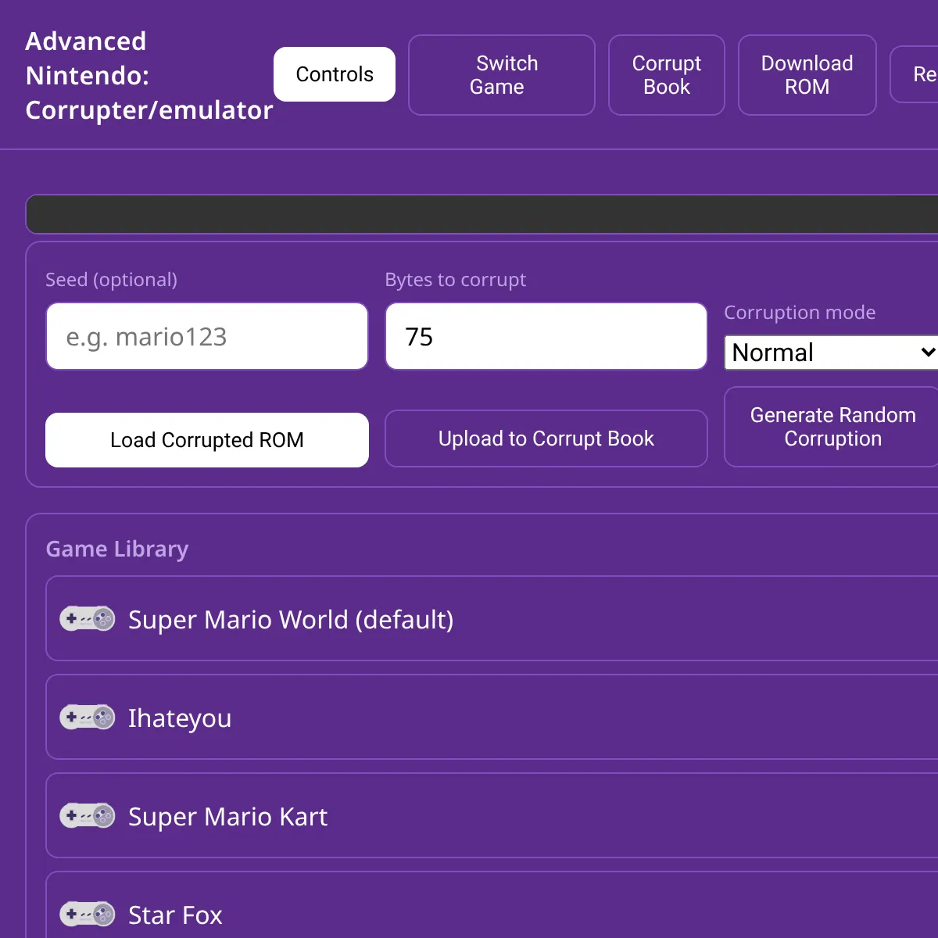Click the controller icon beside Super Mario Kart
The height and width of the screenshot is (938, 938).
click(x=88, y=816)
